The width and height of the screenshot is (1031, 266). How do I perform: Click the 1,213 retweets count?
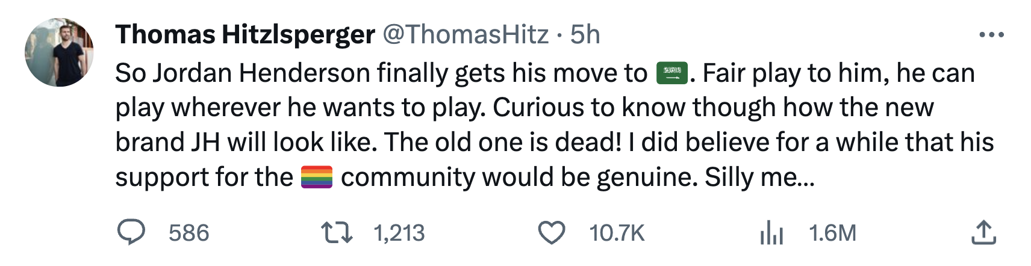(399, 233)
